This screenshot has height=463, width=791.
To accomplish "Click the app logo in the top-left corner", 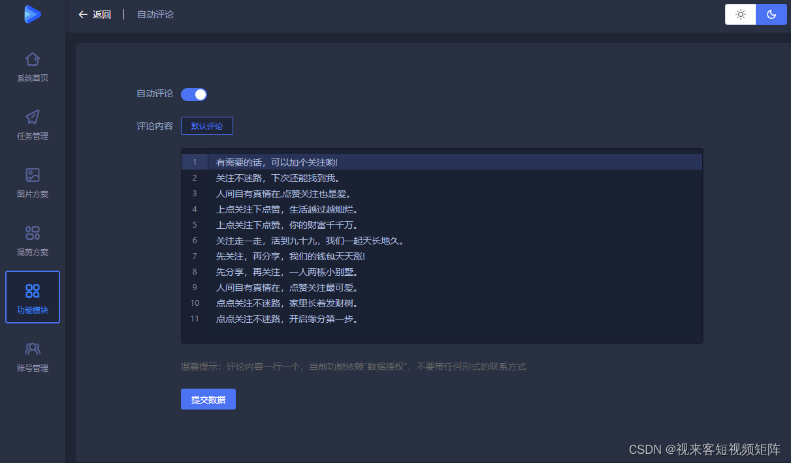I will (x=32, y=14).
